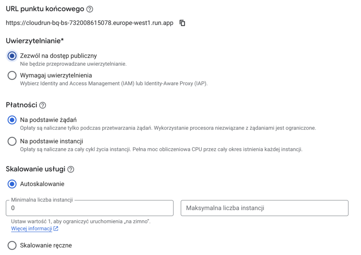
Task: Click the Skalowanie usługi heading text
Action: click(x=36, y=169)
